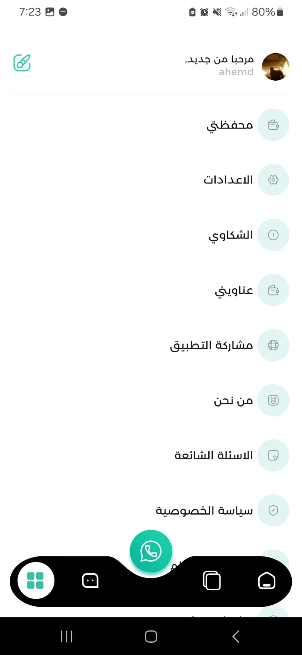Tap the edit profile pencil icon
The height and width of the screenshot is (655, 302).
(x=22, y=63)
